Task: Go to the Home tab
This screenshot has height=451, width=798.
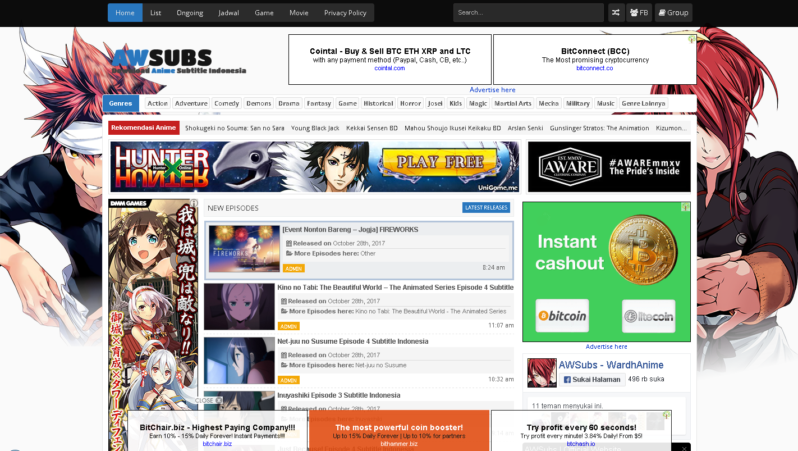Action: pos(125,12)
